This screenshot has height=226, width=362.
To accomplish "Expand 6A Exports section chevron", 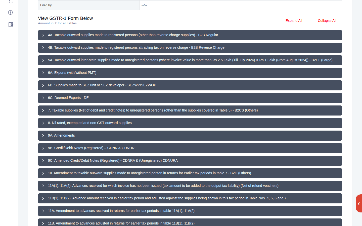I will pos(43,73).
